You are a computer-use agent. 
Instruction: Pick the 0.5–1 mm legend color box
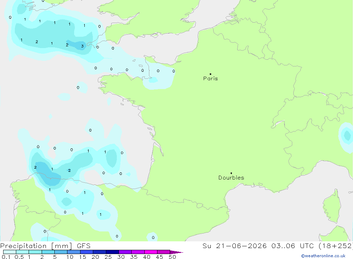pos(23,252)
